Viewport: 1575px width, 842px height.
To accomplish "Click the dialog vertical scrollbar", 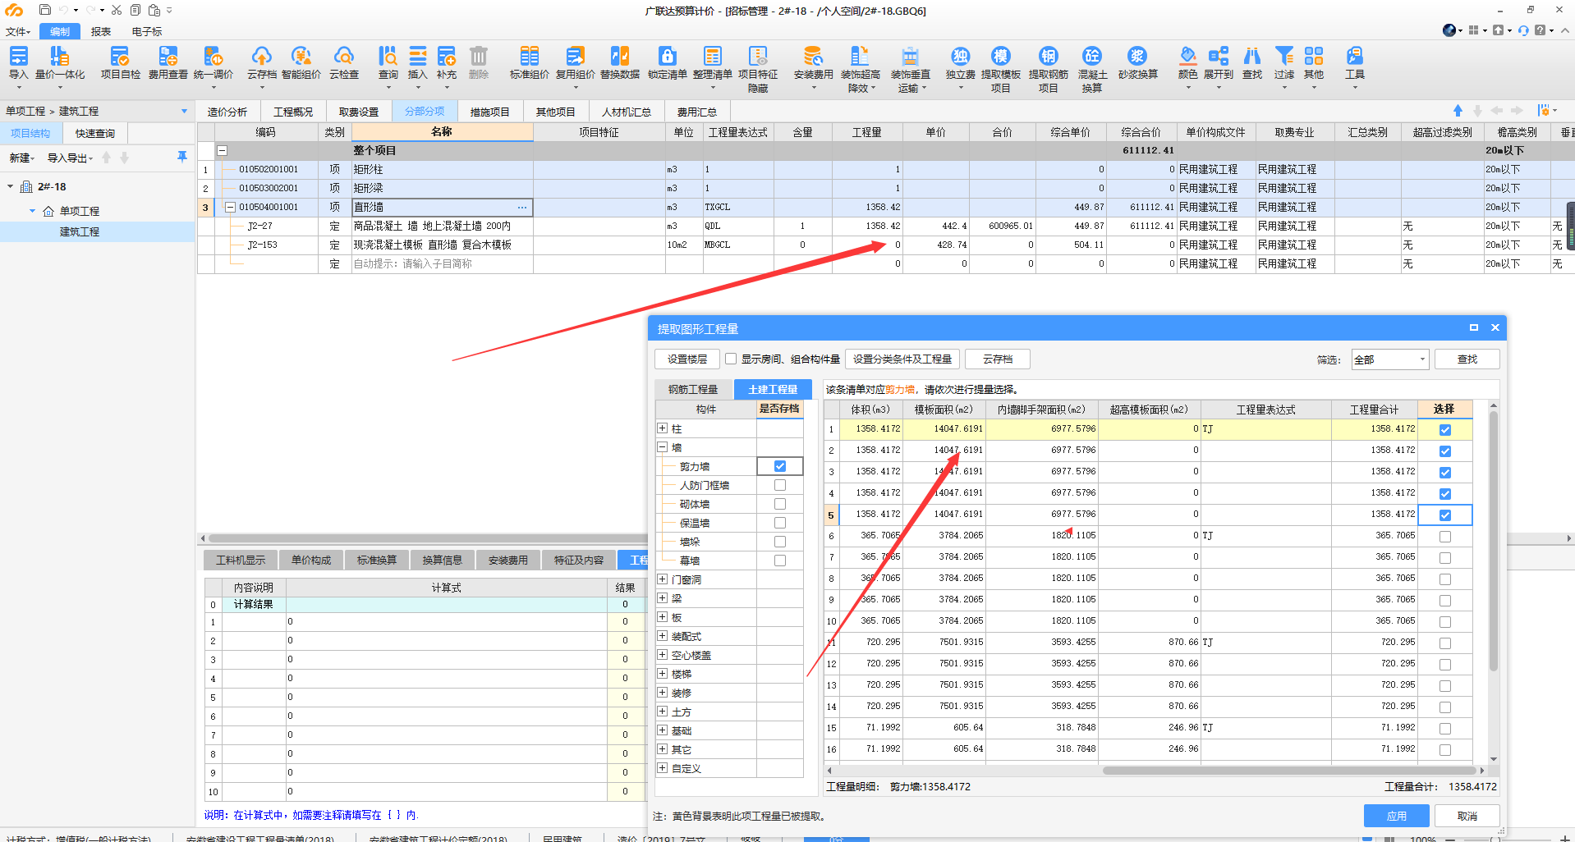I will coord(1494,540).
